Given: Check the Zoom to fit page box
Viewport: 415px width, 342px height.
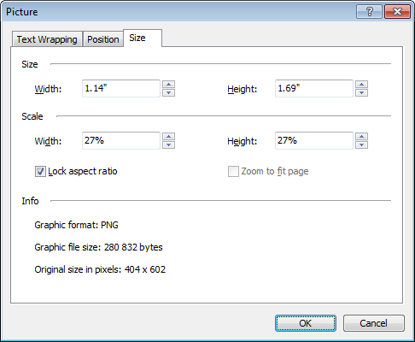Looking at the screenshot, I should tap(233, 172).
